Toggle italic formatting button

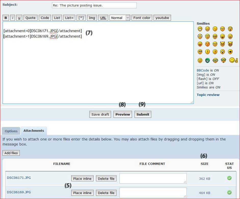tap(13, 18)
